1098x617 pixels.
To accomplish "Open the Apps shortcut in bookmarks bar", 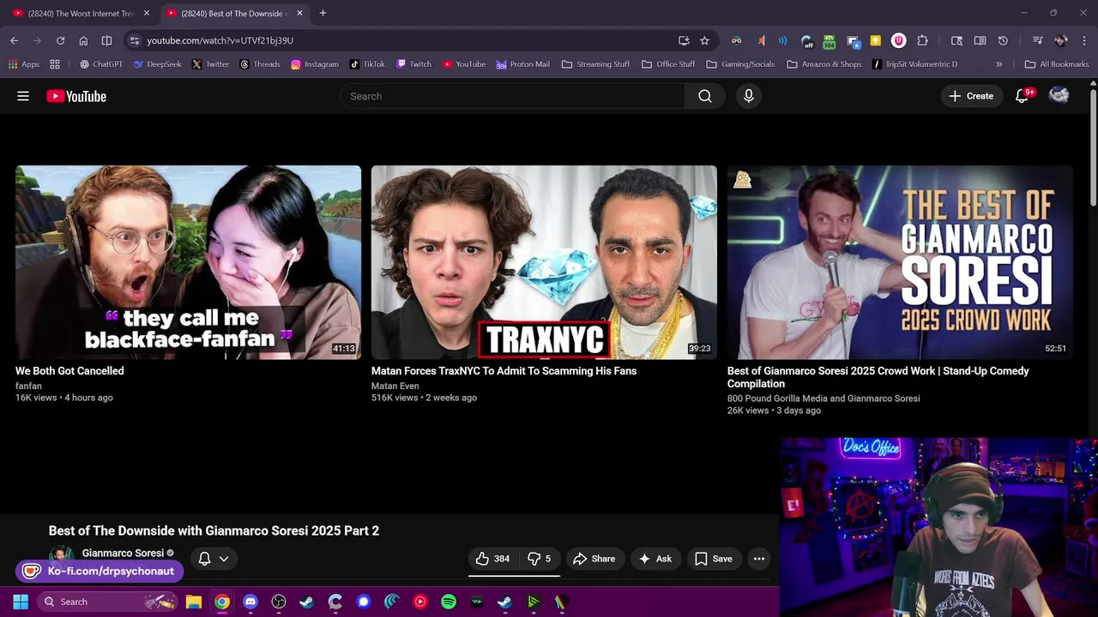I will pos(23,64).
